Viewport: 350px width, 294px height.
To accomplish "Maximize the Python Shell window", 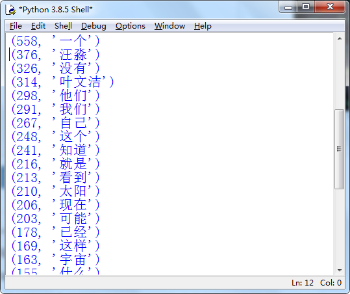I will pos(306,7).
